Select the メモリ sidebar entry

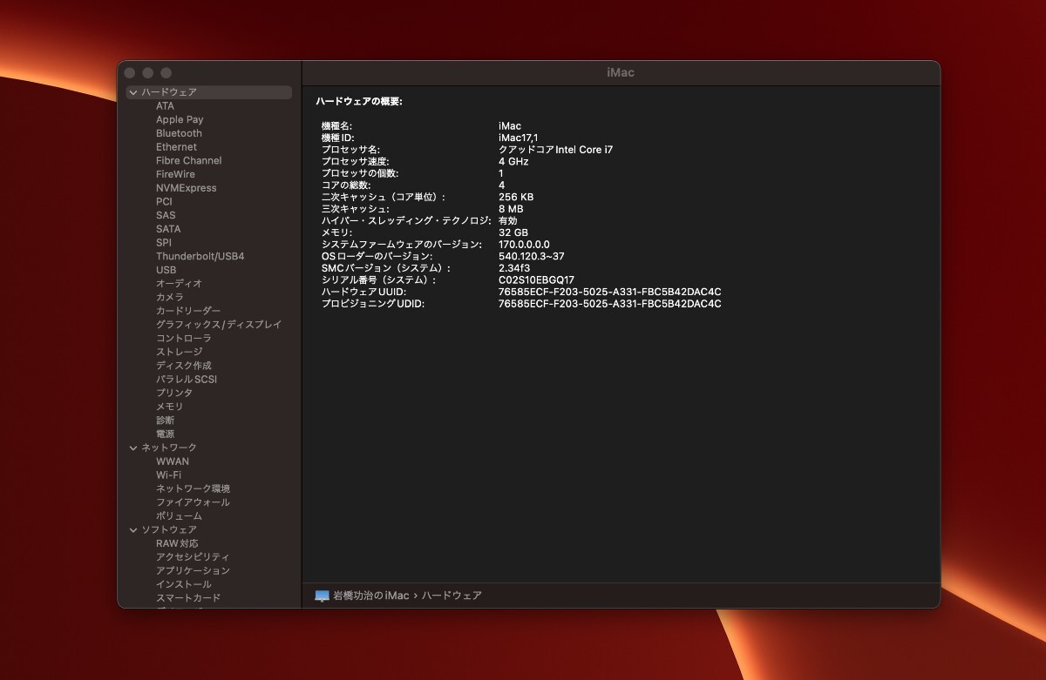pyautogui.click(x=169, y=407)
